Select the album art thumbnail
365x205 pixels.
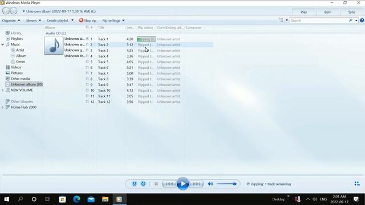click(x=54, y=46)
